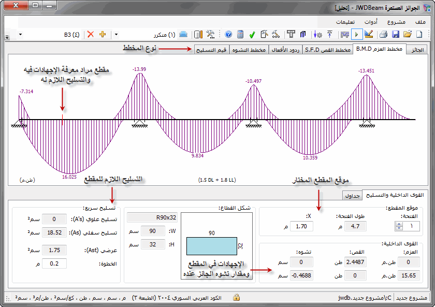The image size is (435, 307).
Task: Increase span number with the stepper arrow
Action: coord(399,224)
